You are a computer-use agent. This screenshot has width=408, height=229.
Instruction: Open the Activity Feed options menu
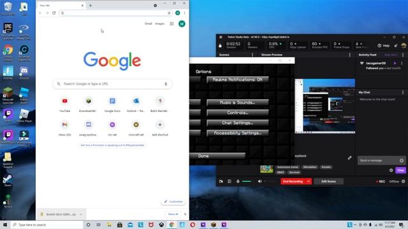click(x=403, y=55)
